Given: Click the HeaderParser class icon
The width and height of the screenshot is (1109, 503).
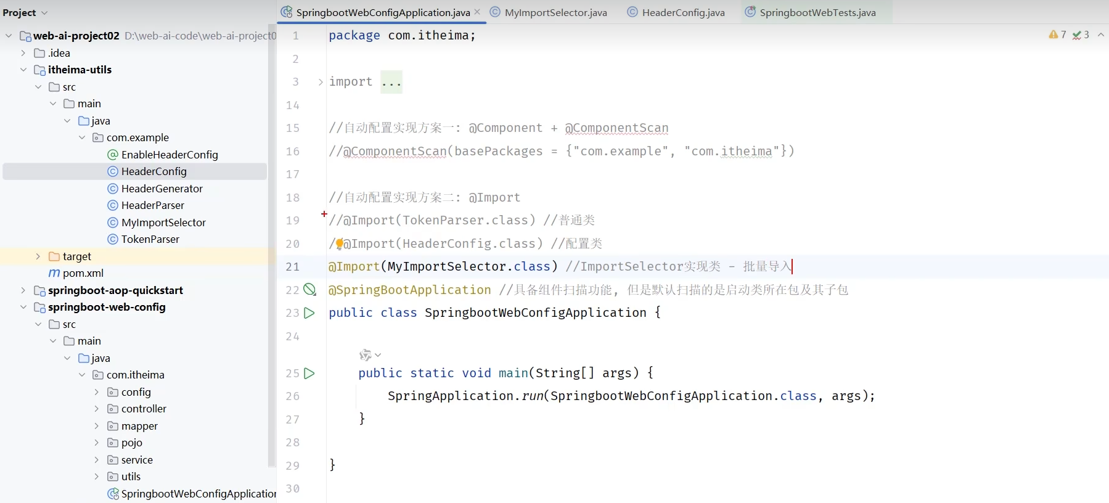Looking at the screenshot, I should pos(113,205).
